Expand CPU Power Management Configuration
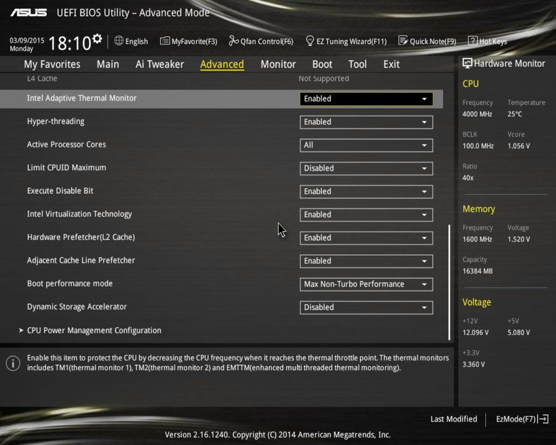Screen dimensions: 556x445 pyautogui.click(x=94, y=330)
